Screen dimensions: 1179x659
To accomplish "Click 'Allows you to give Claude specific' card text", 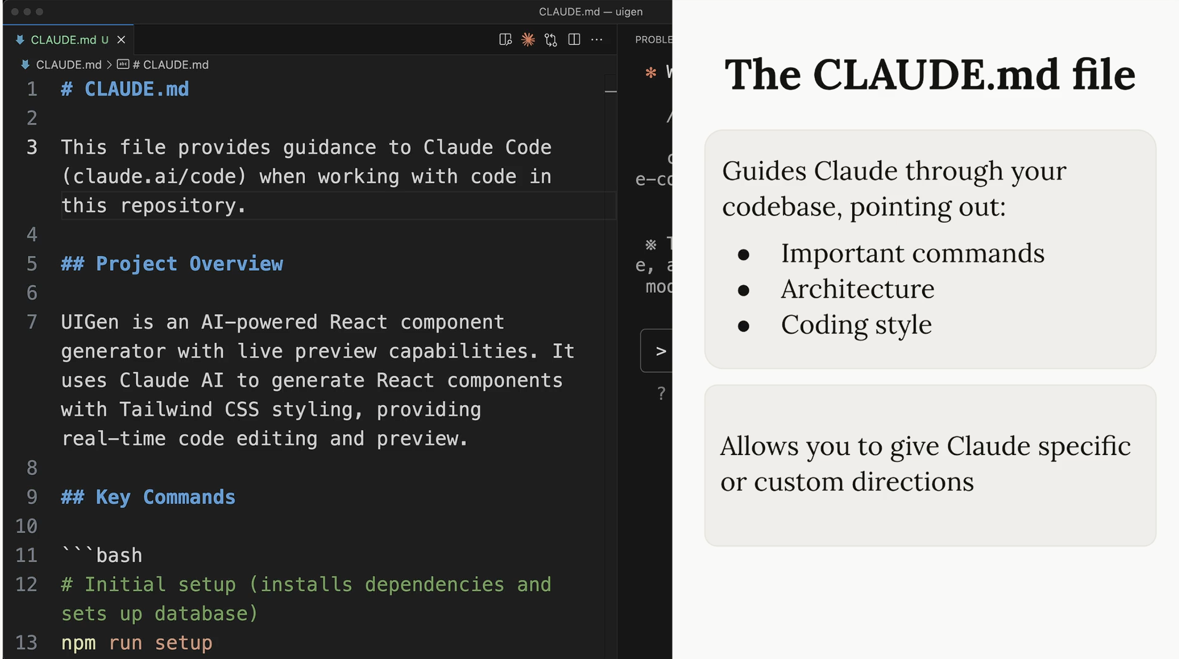I will pyautogui.click(x=925, y=446).
